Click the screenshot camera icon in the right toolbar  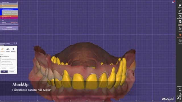click(180, 22)
